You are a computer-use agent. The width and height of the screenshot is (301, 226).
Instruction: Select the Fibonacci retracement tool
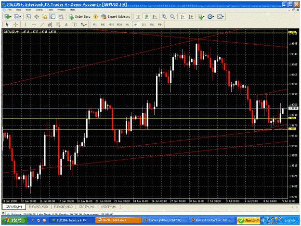58,25
